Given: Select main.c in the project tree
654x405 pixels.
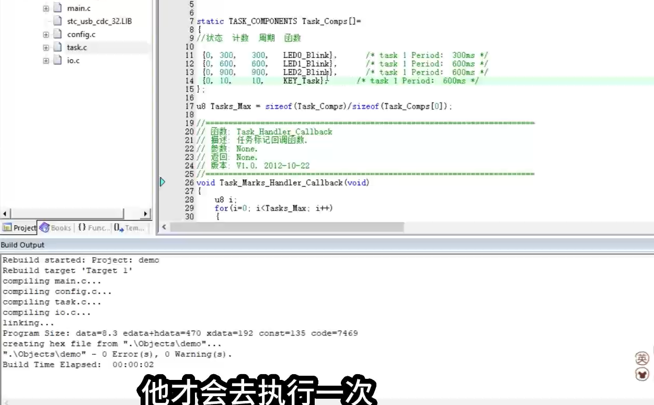Looking at the screenshot, I should point(78,8).
